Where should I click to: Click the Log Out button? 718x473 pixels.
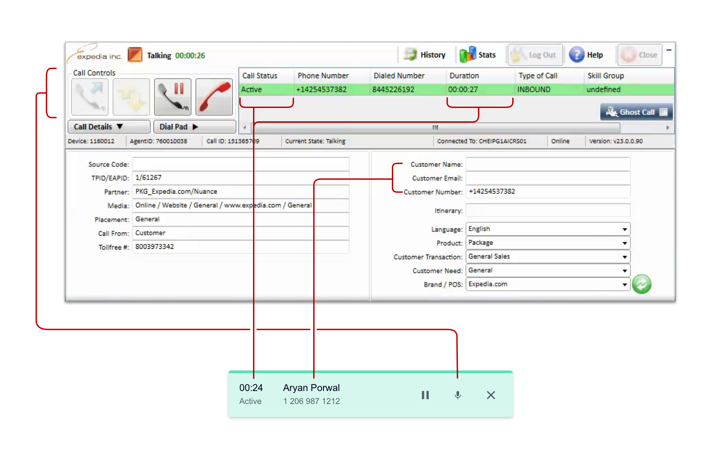point(535,55)
